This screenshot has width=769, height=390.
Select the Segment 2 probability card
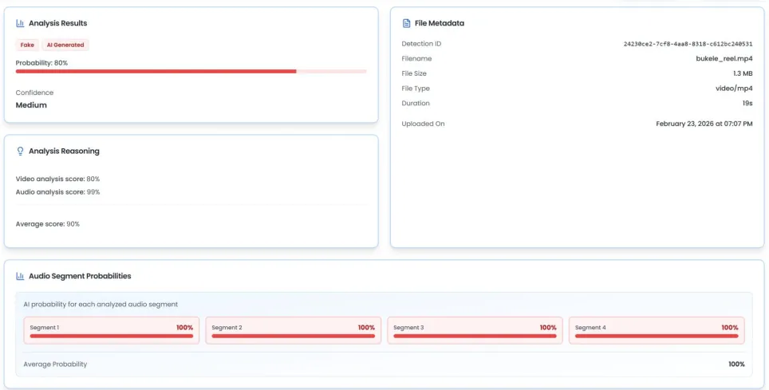[293, 330]
